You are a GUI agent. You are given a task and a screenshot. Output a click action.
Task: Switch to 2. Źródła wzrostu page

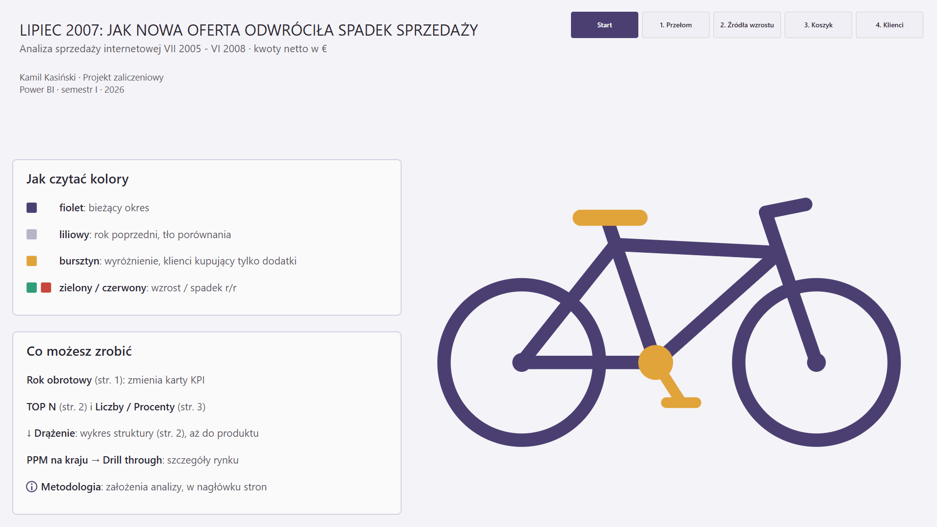click(747, 25)
